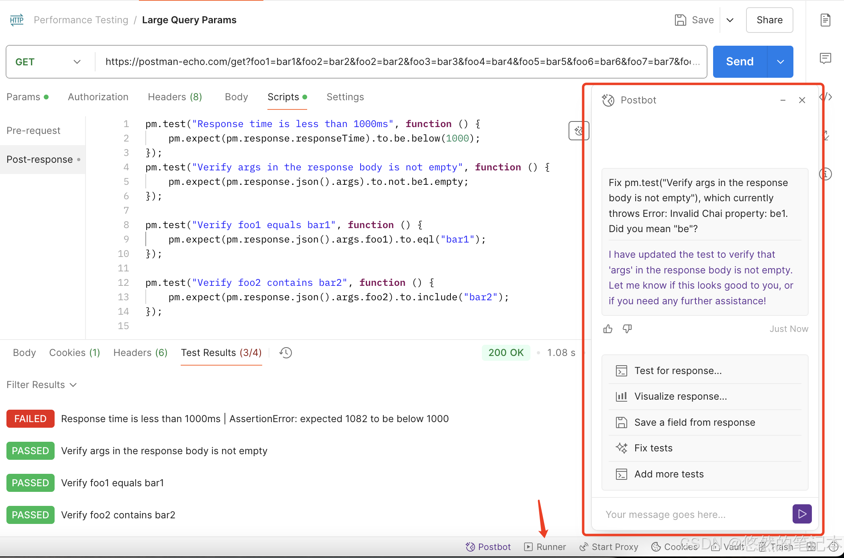844x558 pixels.
Task: Click the thumbs up feedback icon
Action: pyautogui.click(x=608, y=329)
